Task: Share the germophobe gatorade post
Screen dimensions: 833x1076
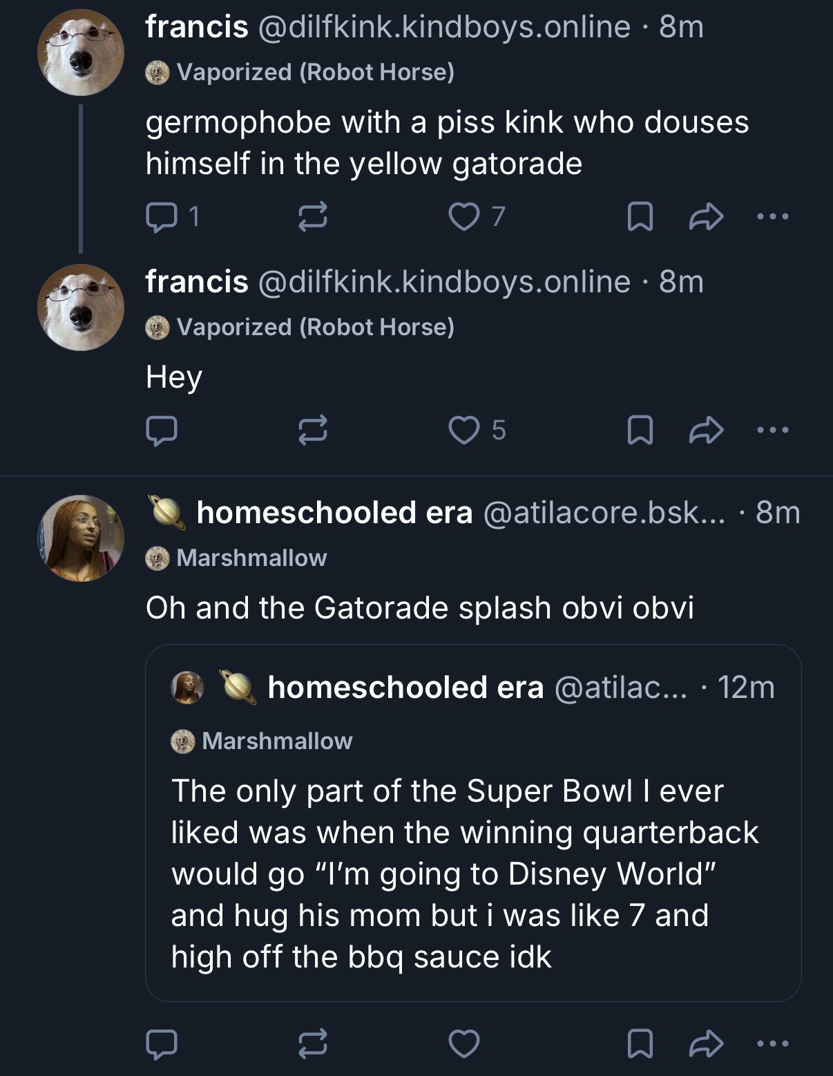Action: [707, 218]
